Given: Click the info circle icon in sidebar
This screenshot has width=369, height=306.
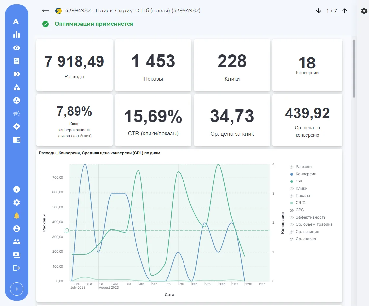Looking at the screenshot, I should pos(16,189).
